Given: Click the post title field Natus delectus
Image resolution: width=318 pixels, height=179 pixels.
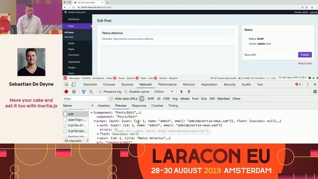Looking at the screenshot, I should tap(167, 33).
